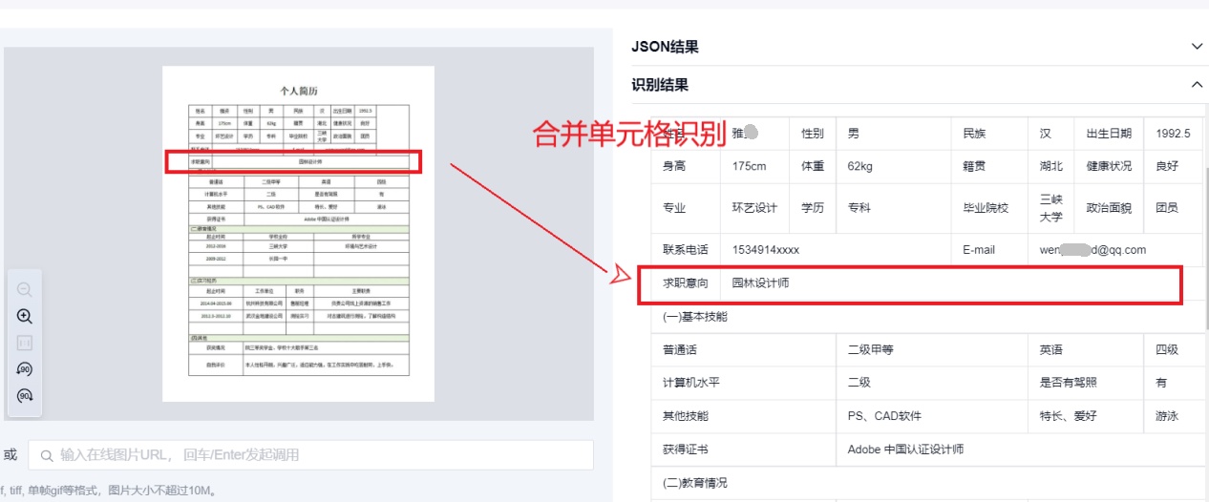Image resolution: width=1209 pixels, height=502 pixels.
Task: Click the 1534914xxxx phone number cell
Action: coord(836,250)
